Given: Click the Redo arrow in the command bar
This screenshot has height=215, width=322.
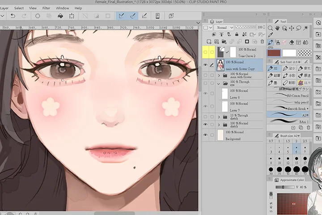Looking at the screenshot, I should click(24, 16).
